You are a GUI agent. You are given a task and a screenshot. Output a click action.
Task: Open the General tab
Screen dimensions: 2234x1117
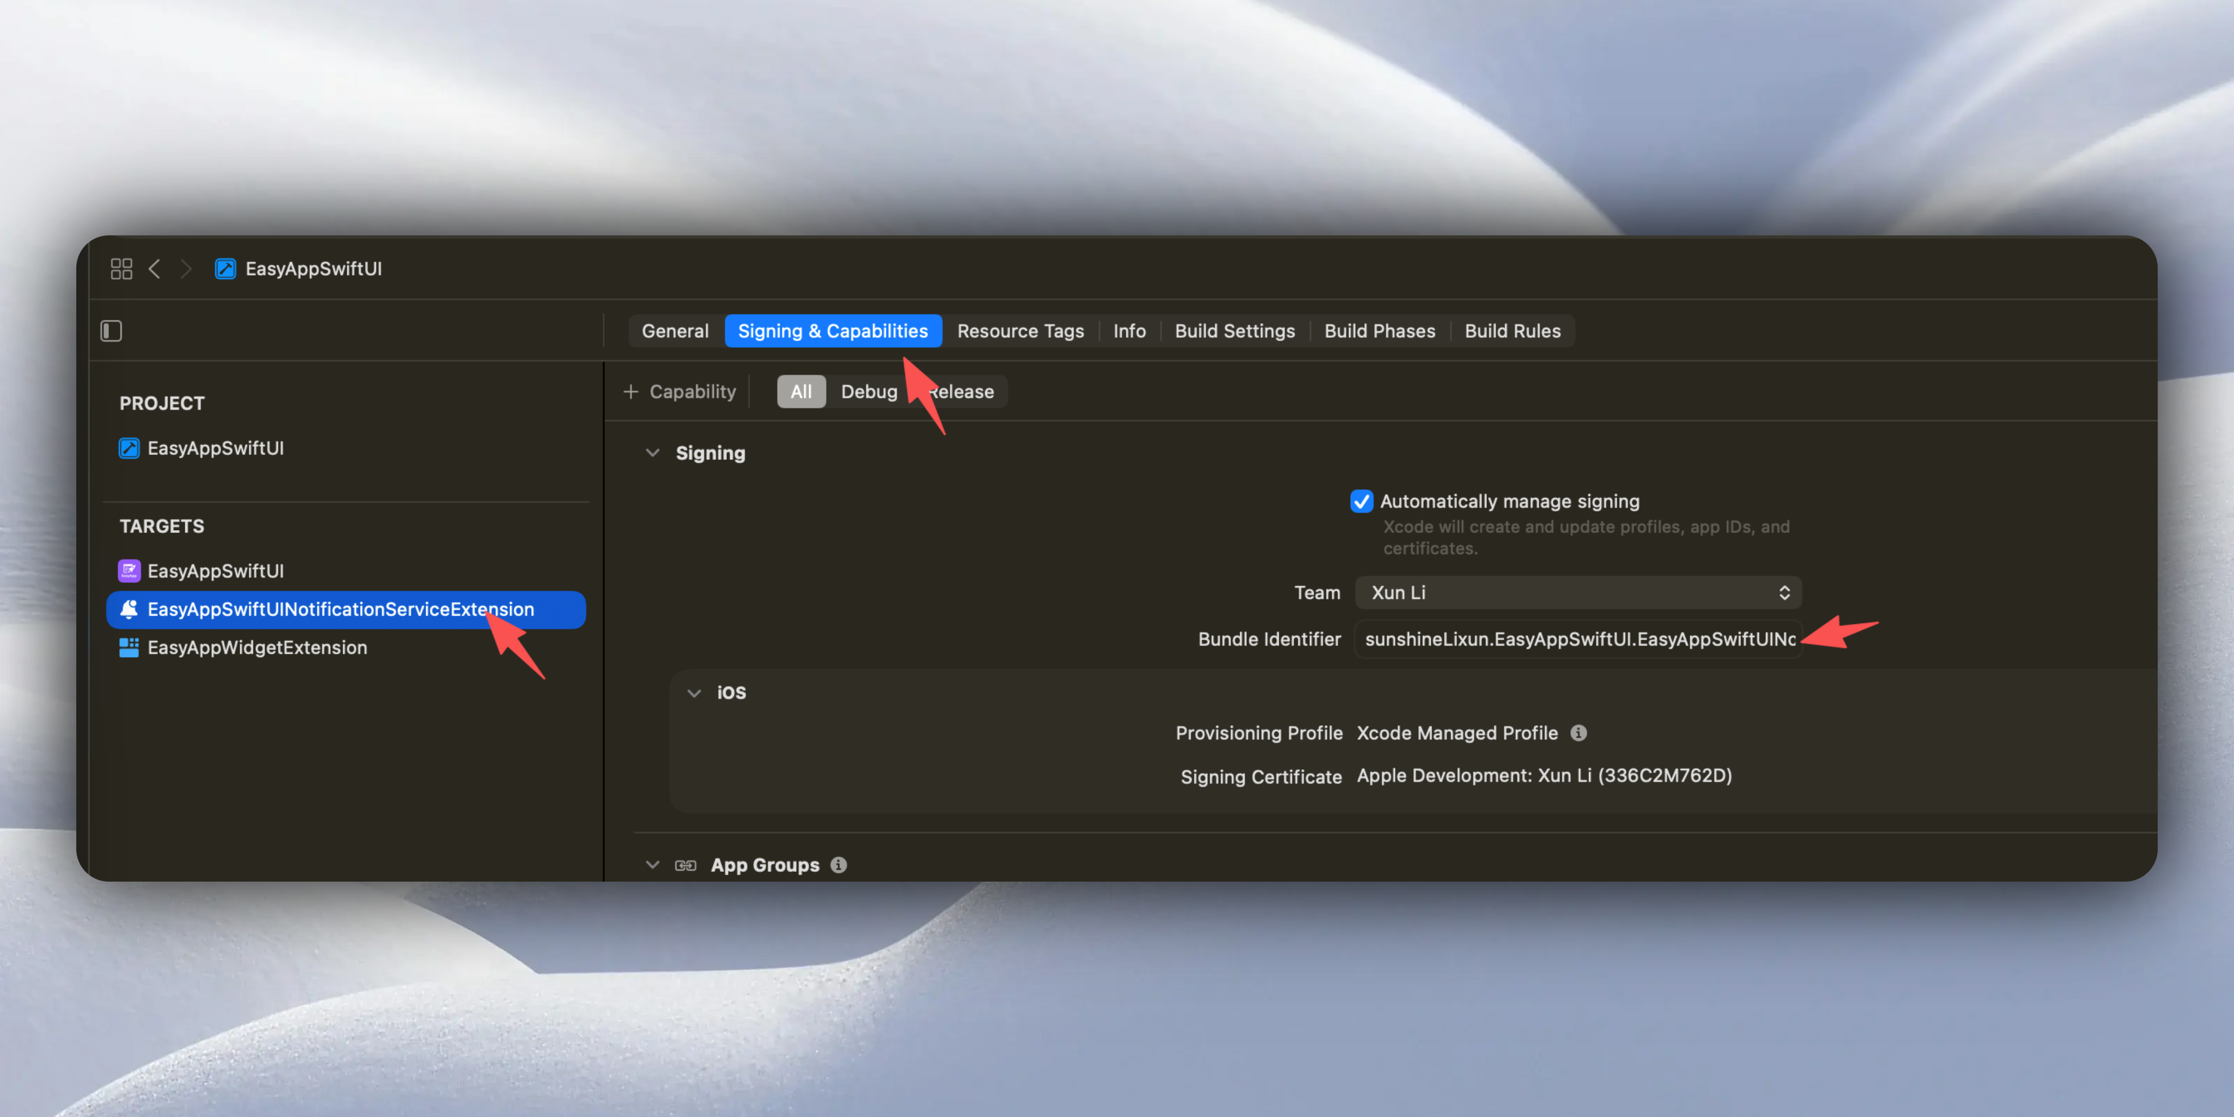(675, 330)
